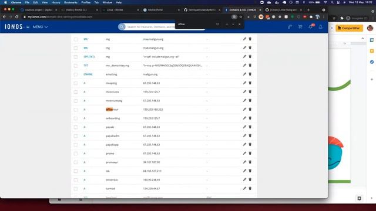The height and width of the screenshot is (211, 376).
Task: Click the find-in-page text field
Action: point(196,24)
